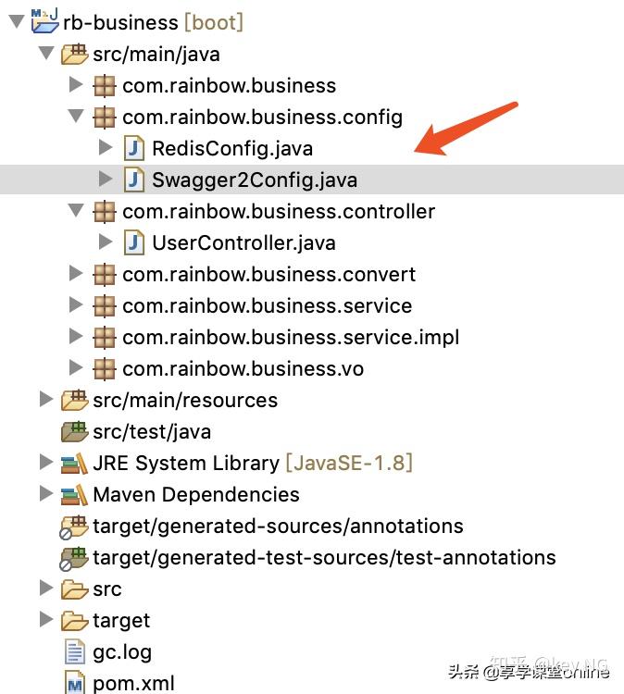Collapse the com.rainbow.business.config package
This screenshot has height=694, width=624.
(76, 116)
